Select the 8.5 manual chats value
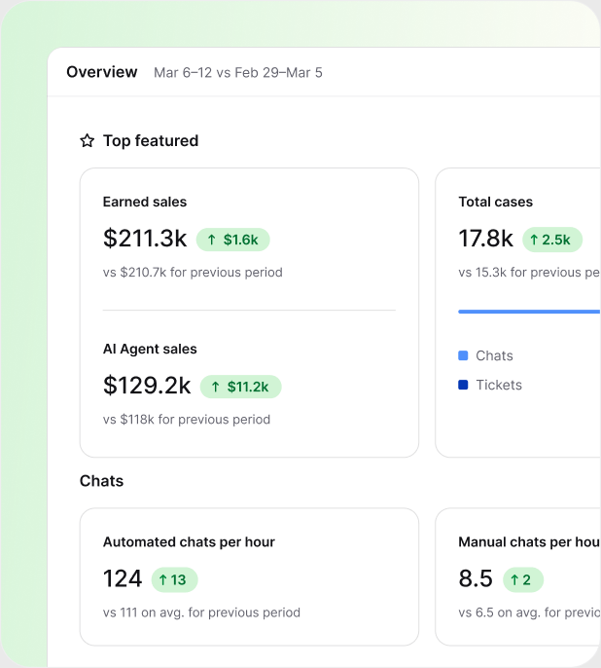The image size is (601, 668). pos(476,578)
